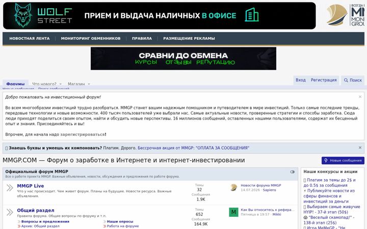Open Работа на форуме subforum
Screen dimensions: 367x229
coord(123,226)
